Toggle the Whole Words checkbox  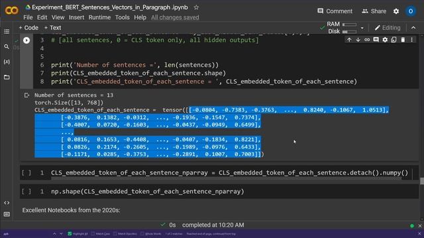coord(142,233)
